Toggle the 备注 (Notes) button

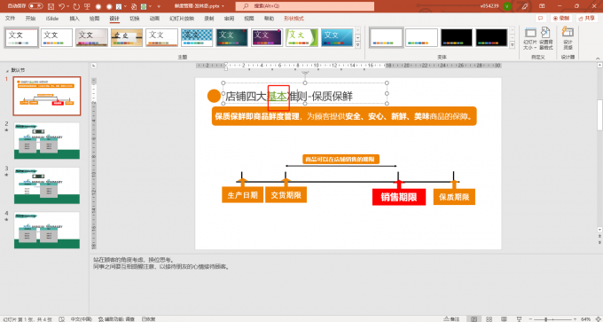(451, 319)
